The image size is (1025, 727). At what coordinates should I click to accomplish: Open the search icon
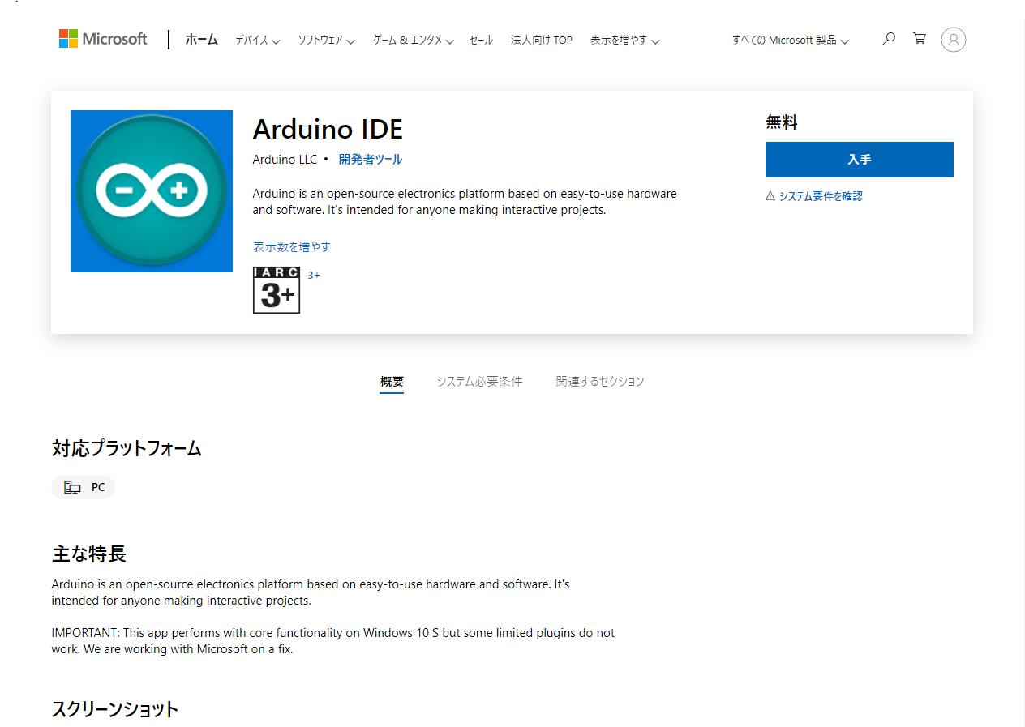(888, 38)
